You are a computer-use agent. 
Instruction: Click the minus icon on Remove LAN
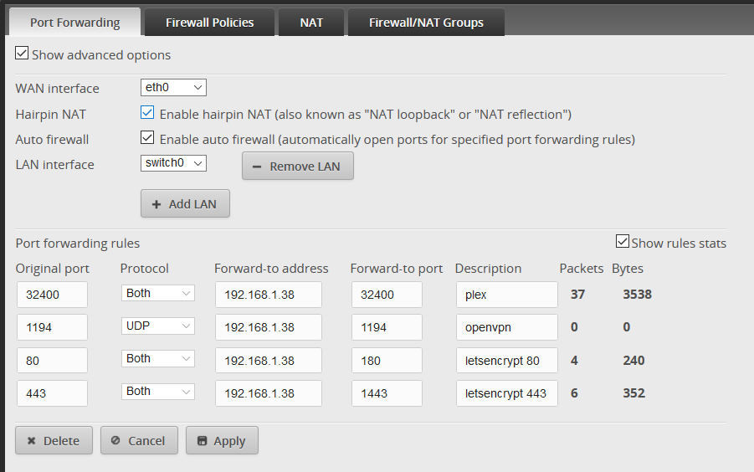pyautogui.click(x=257, y=167)
